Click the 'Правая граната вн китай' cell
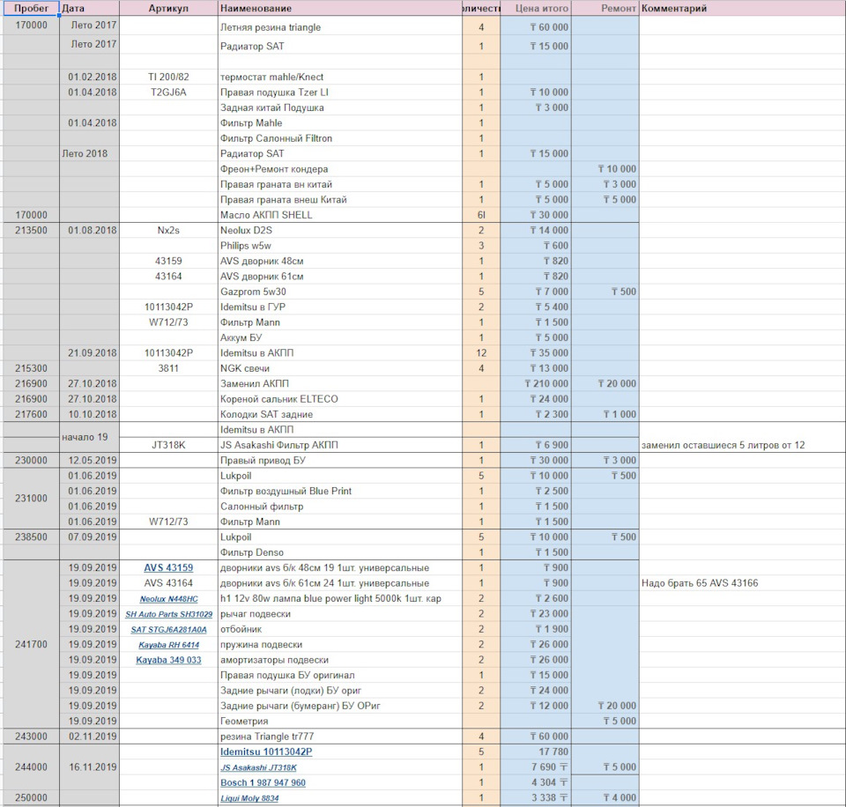 point(340,184)
